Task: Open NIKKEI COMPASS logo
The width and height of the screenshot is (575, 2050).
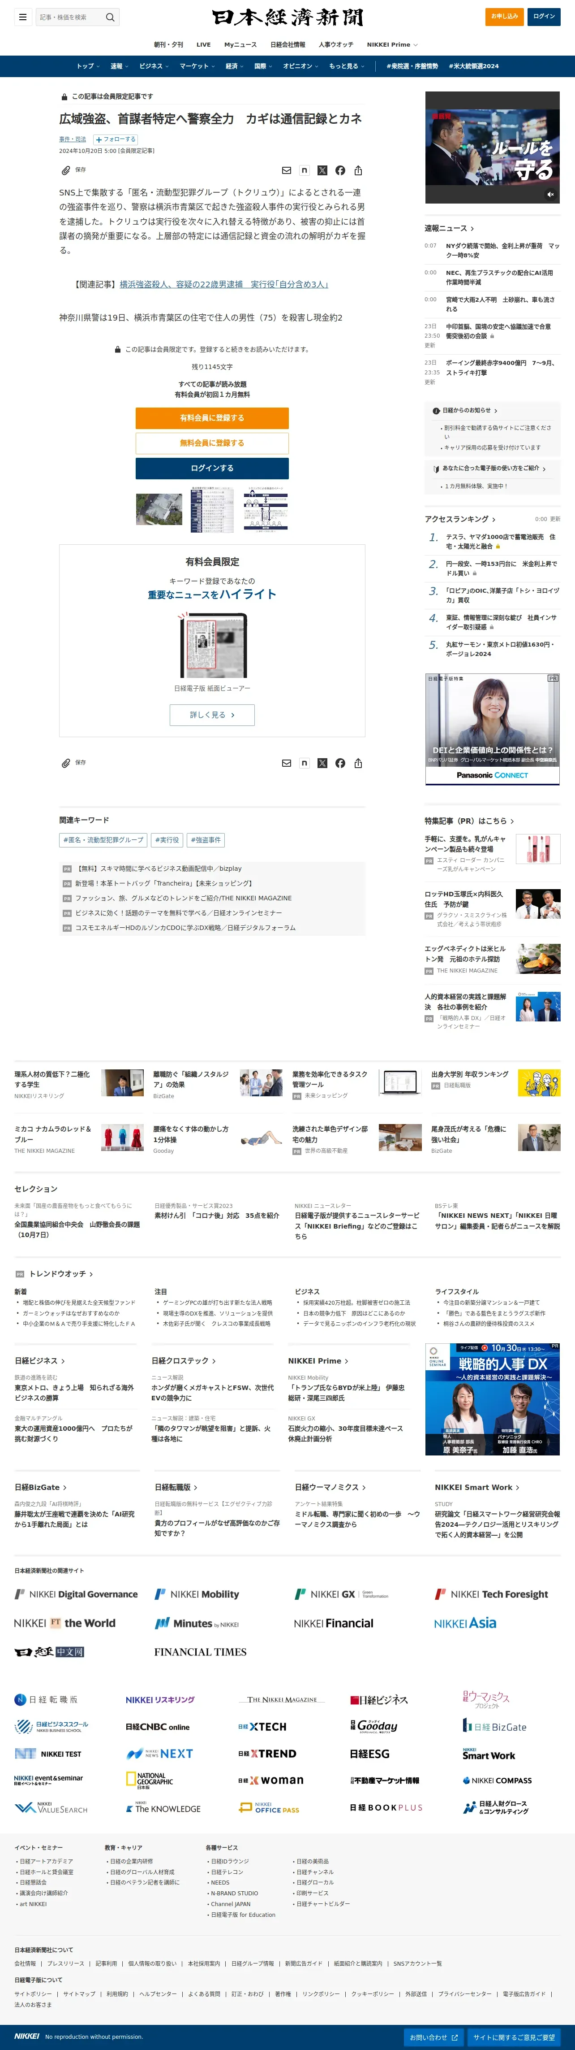Action: (497, 1781)
